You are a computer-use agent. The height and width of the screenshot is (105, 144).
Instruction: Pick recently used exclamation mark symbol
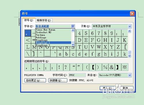(60, 67)
